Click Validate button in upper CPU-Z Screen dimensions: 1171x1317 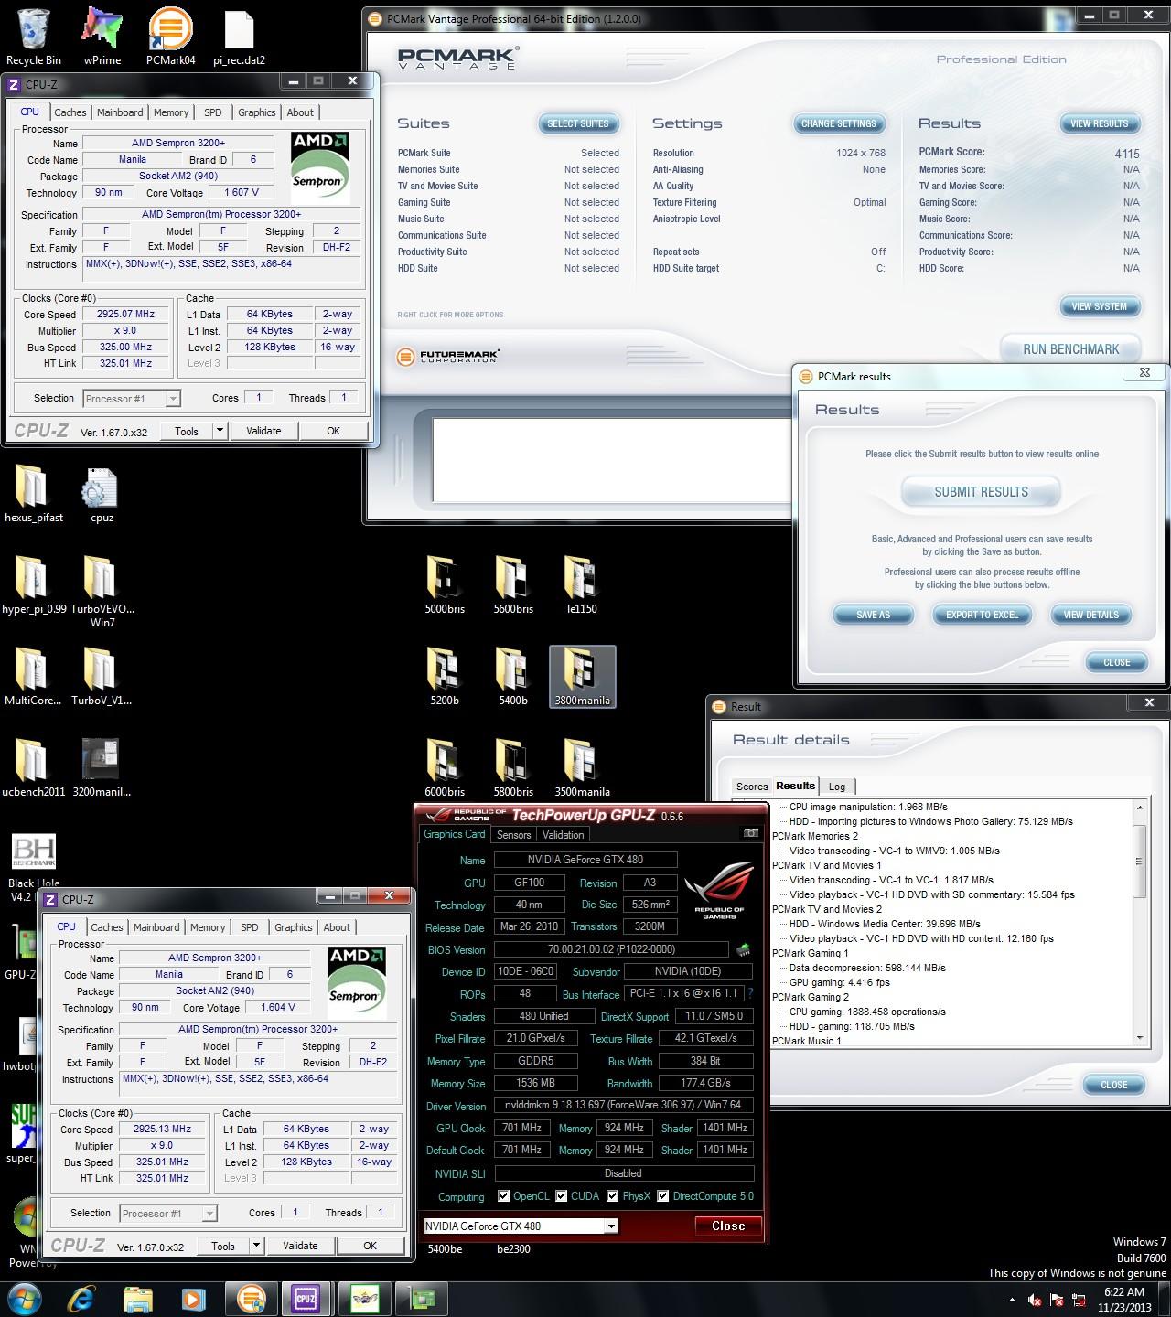tap(263, 431)
